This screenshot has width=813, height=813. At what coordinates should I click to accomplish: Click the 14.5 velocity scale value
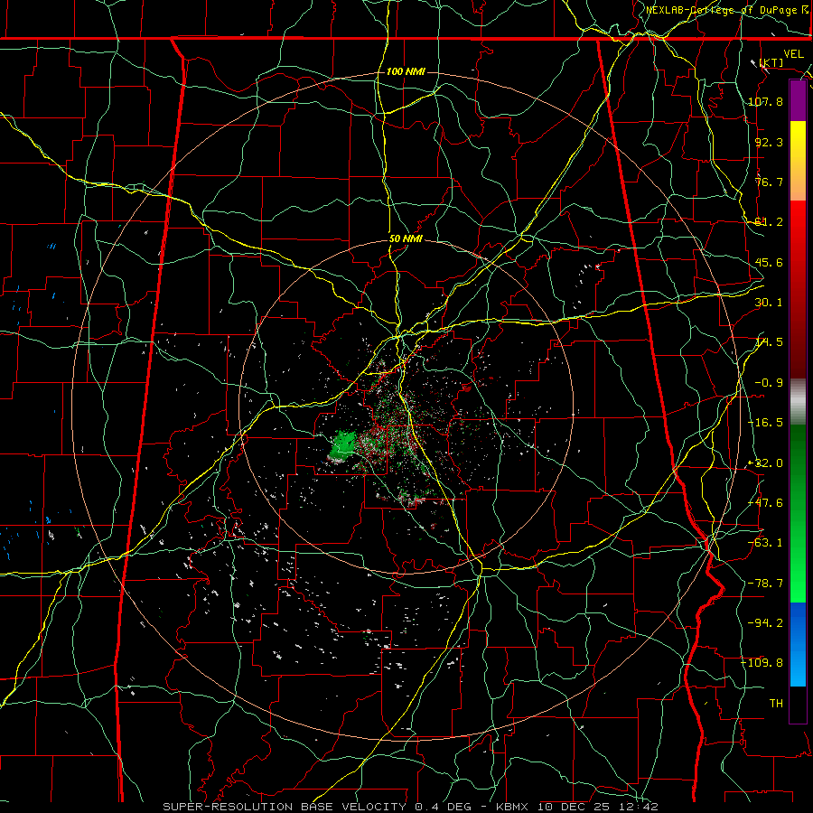point(769,342)
